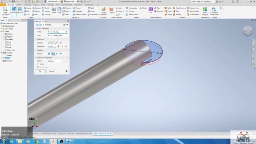Screen dimensions: 256x144
Task: Expand Solid Bodies node in browser
Action: [1, 26]
